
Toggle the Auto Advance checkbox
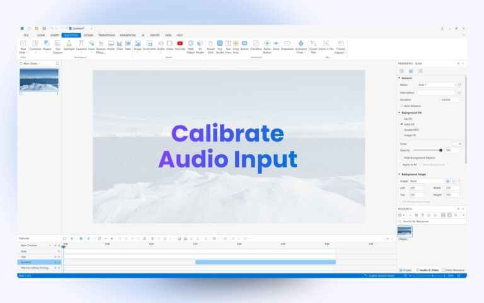[401, 106]
